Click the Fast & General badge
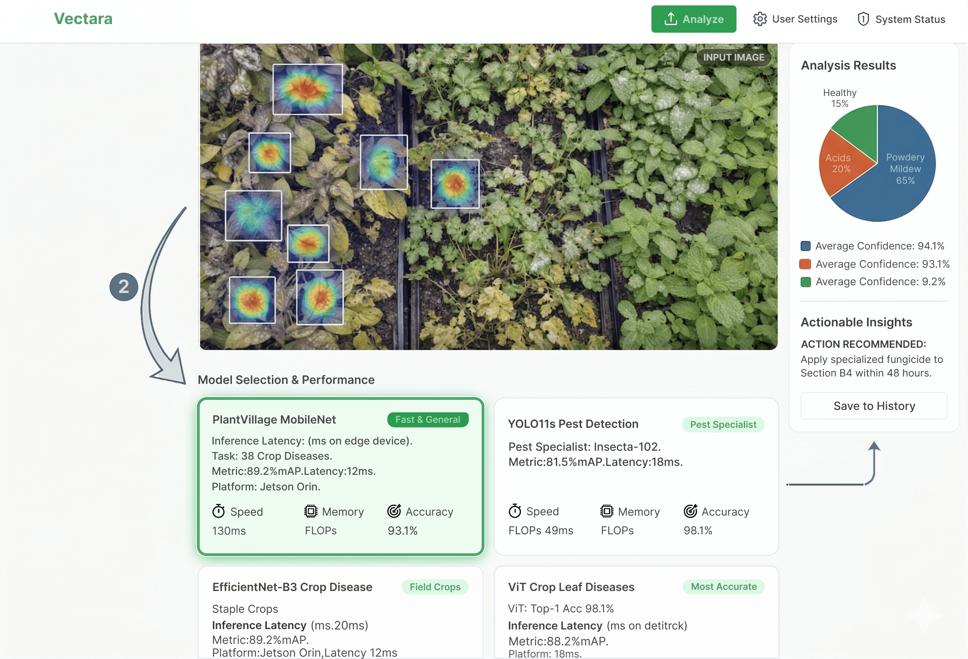968x659 pixels. [428, 420]
